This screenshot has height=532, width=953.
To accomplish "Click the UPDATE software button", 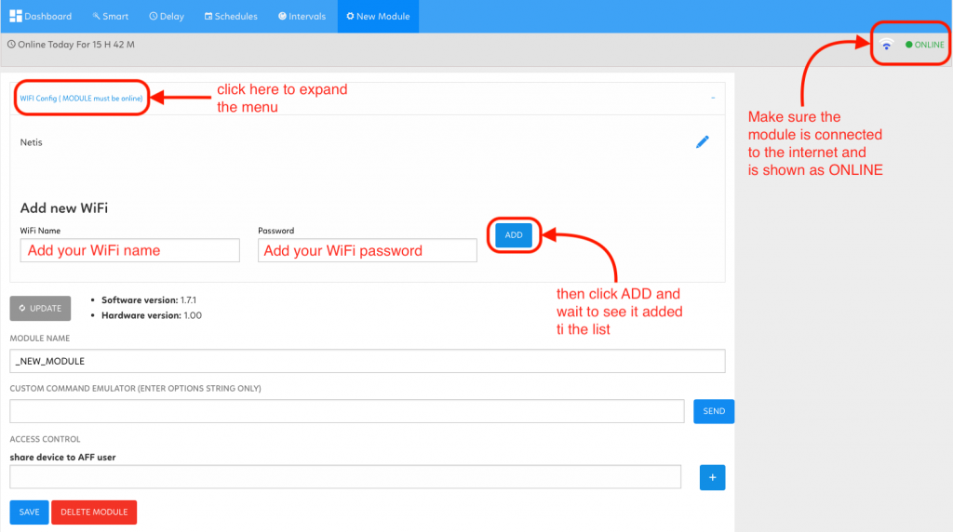I will (x=40, y=309).
